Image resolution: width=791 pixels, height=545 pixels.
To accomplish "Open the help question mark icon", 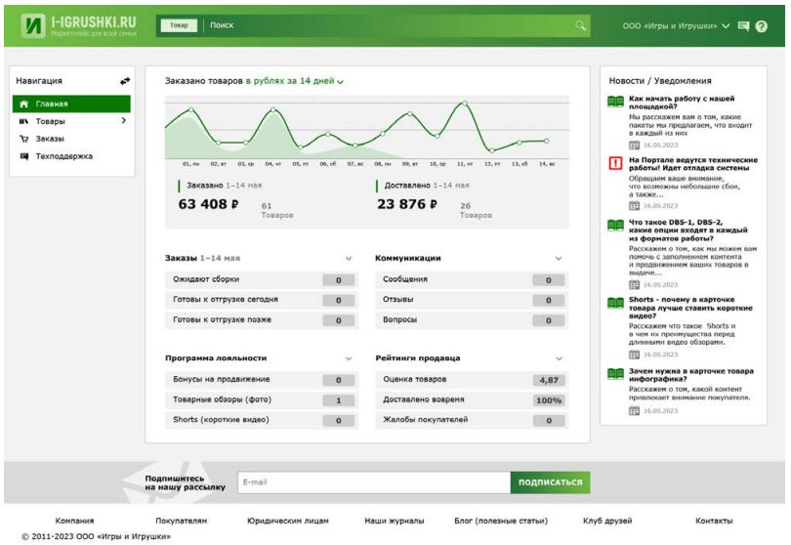I will (762, 26).
